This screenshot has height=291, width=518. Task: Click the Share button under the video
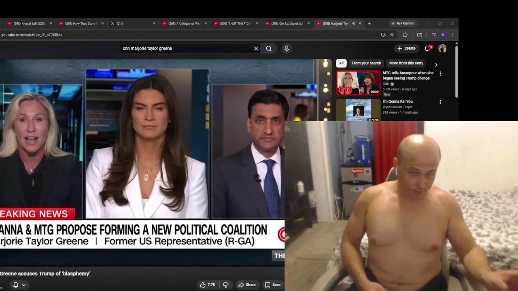[247, 285]
